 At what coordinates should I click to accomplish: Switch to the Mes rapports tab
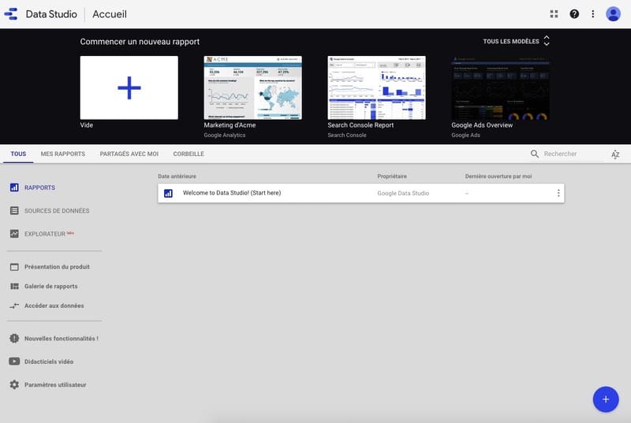coord(63,154)
